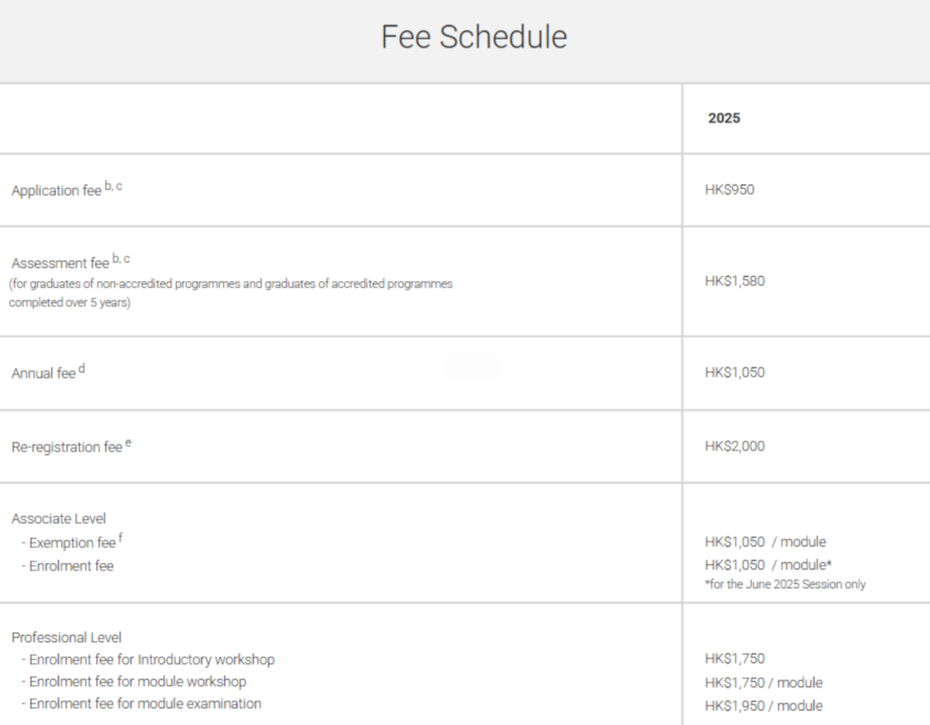Click footnote b, c beside Application fee
Image resolution: width=930 pixels, height=725 pixels.
click(x=113, y=185)
